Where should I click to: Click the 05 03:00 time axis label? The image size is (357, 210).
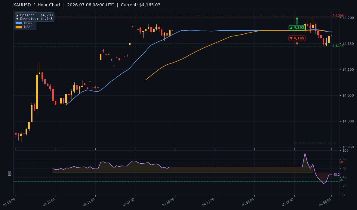(248, 202)
